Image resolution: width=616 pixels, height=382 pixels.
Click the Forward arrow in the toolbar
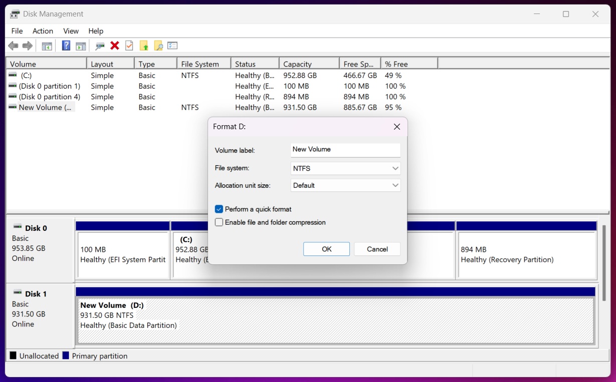pos(28,46)
